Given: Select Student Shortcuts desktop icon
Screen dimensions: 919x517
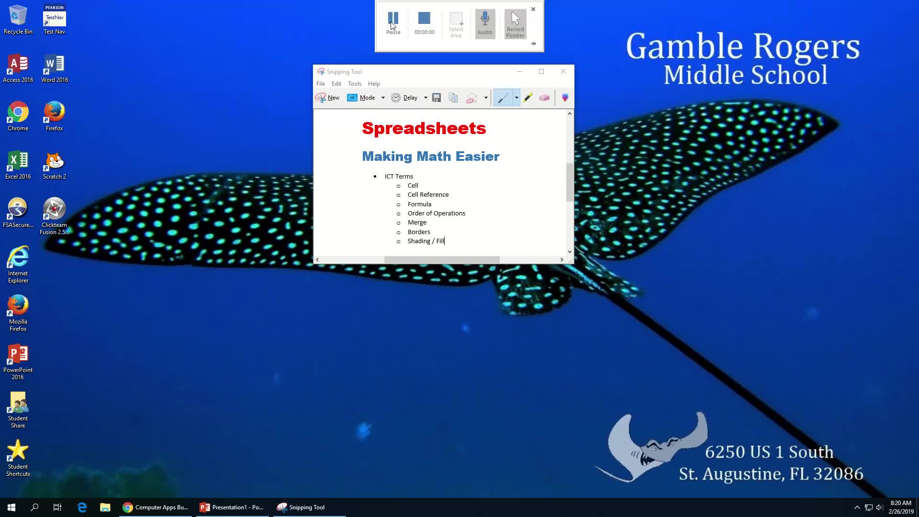Looking at the screenshot, I should click(18, 458).
